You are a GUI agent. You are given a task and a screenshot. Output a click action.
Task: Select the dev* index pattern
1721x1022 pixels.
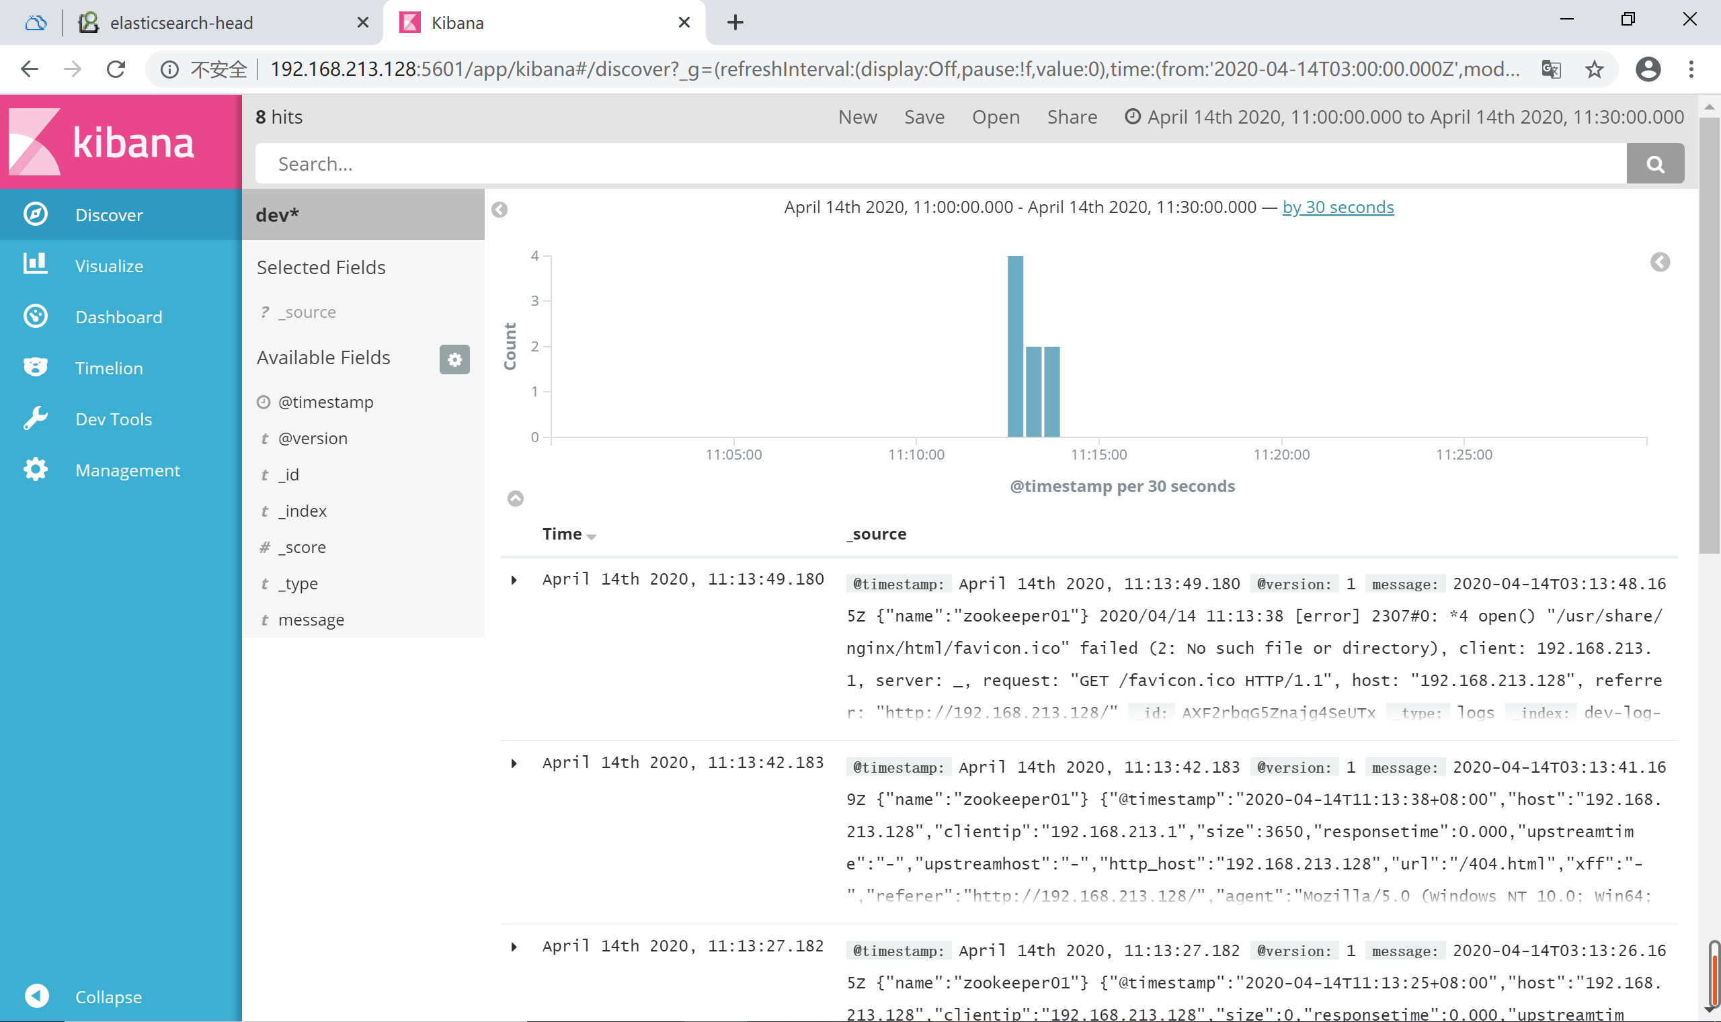363,215
